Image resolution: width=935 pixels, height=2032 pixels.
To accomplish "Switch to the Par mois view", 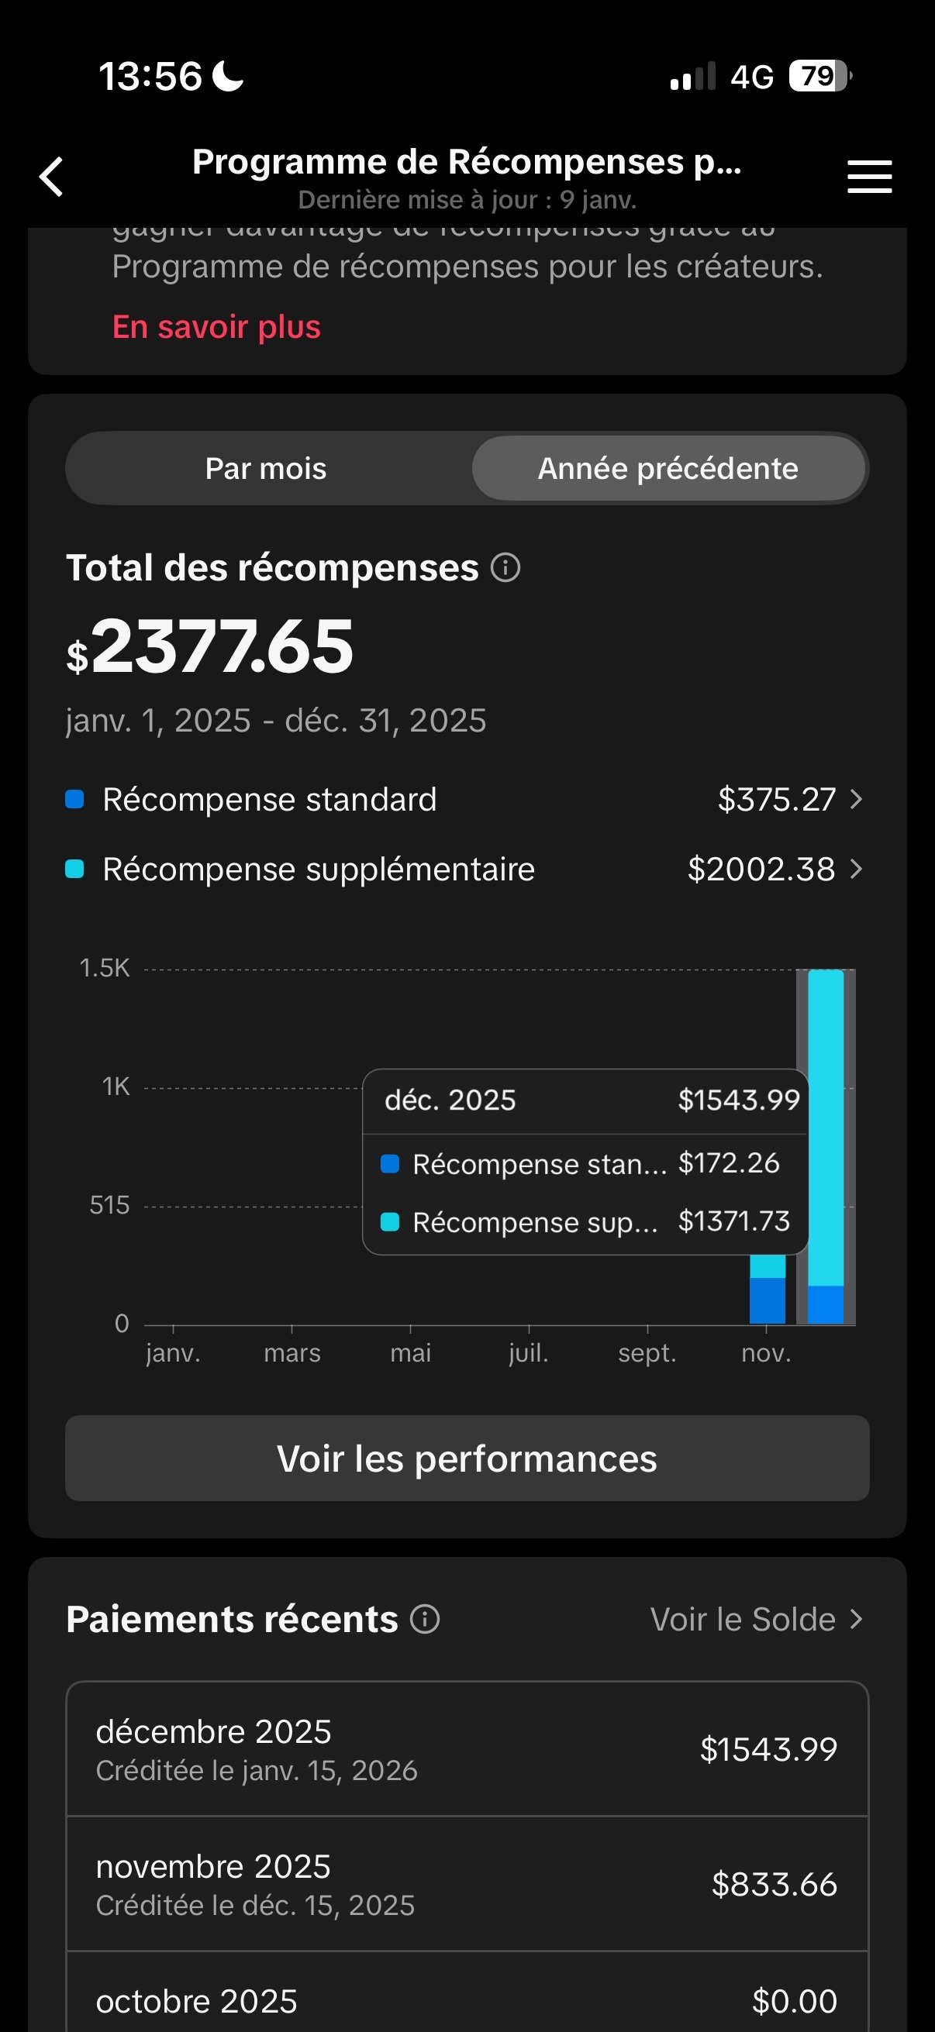I will 266,469.
